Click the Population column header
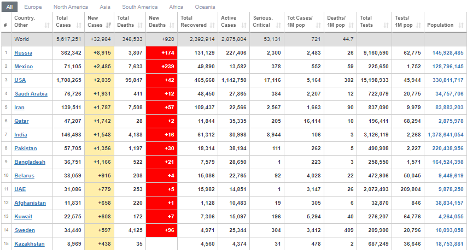The width and height of the screenshot is (467, 250). coord(445,21)
